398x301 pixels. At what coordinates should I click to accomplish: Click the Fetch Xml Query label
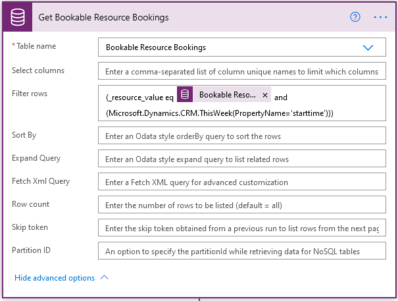click(x=41, y=181)
